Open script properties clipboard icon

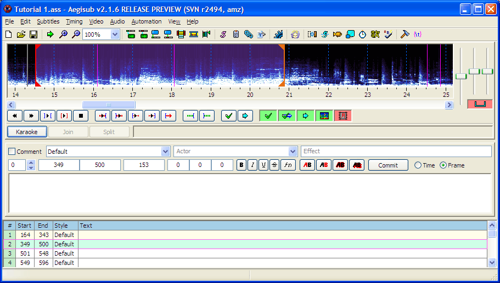coord(236,34)
